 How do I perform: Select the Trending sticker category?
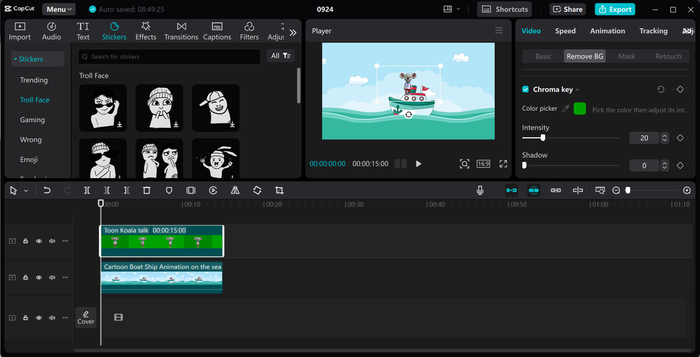[34, 80]
